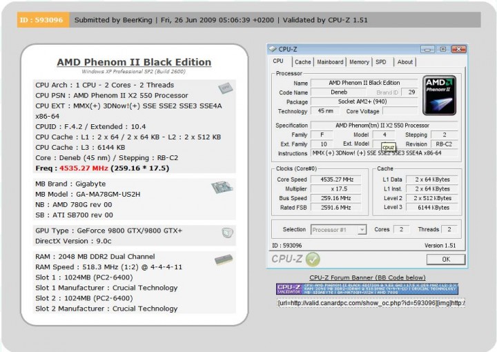
Task: Click the CPU-Z Validator banner image
Action: tap(367, 289)
